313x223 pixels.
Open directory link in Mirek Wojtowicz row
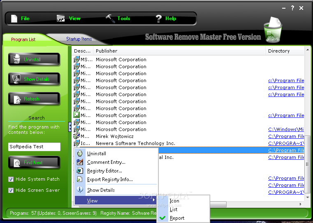pyautogui.click(x=286, y=136)
